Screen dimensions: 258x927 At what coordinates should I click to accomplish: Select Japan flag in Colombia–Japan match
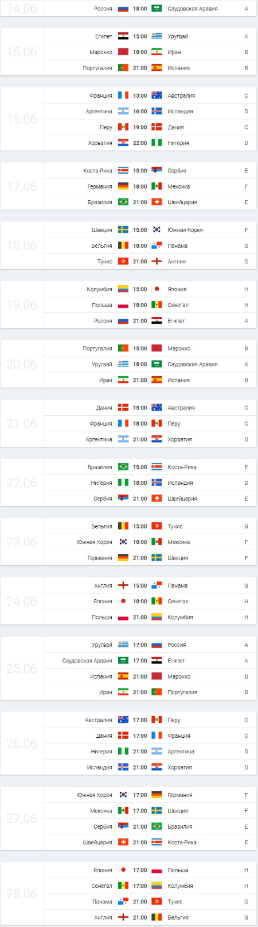click(x=157, y=289)
